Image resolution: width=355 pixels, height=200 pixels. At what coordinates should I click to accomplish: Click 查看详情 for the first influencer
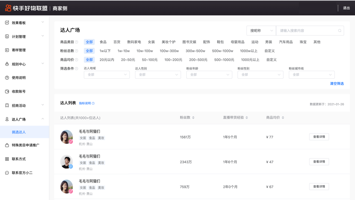tap(319, 137)
